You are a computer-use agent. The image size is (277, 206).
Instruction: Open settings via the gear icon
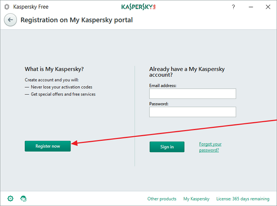pyautogui.click(x=10, y=198)
